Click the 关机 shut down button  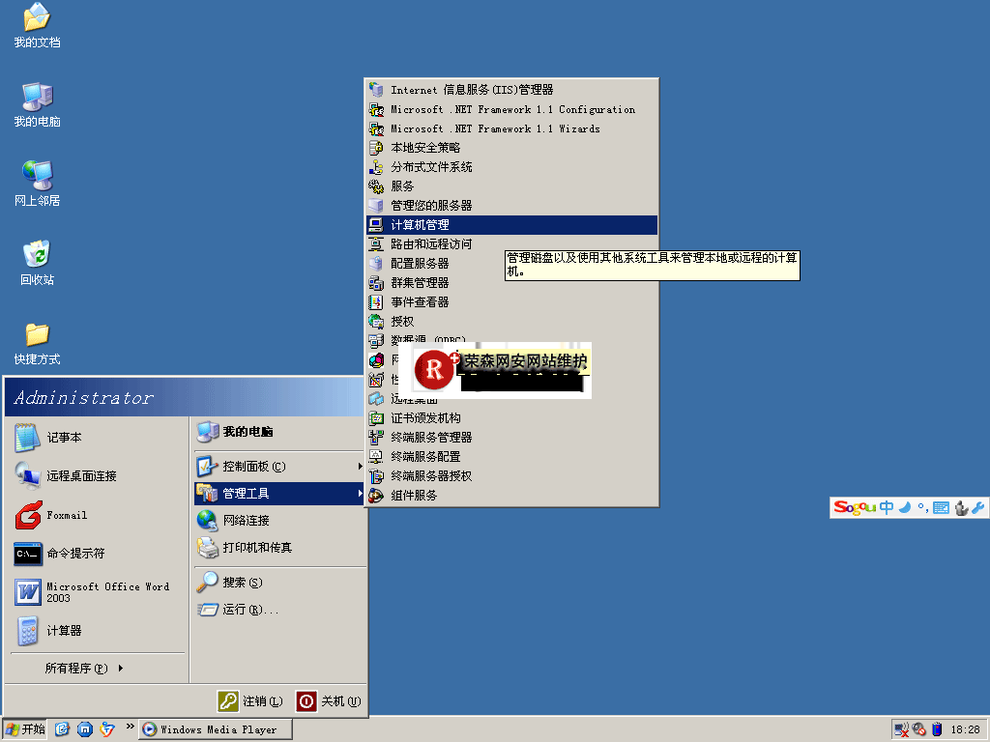(x=329, y=701)
